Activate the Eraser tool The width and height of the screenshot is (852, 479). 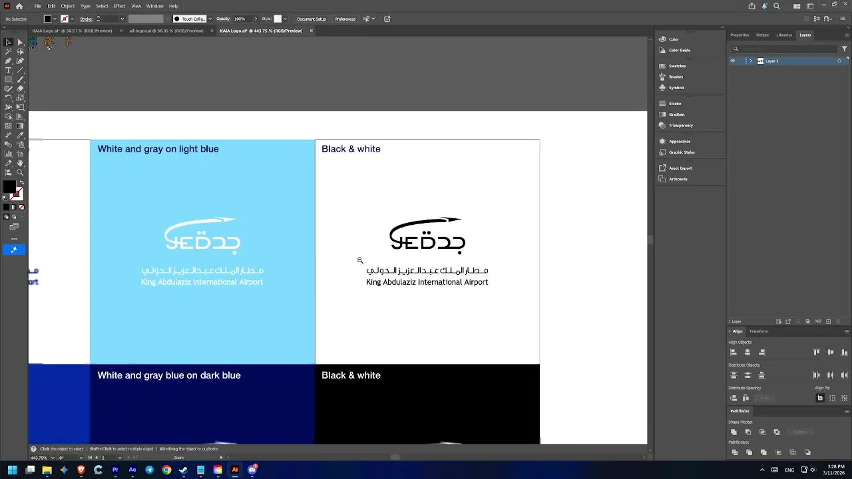point(20,88)
